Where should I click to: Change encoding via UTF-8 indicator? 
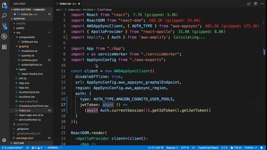pos(185,148)
